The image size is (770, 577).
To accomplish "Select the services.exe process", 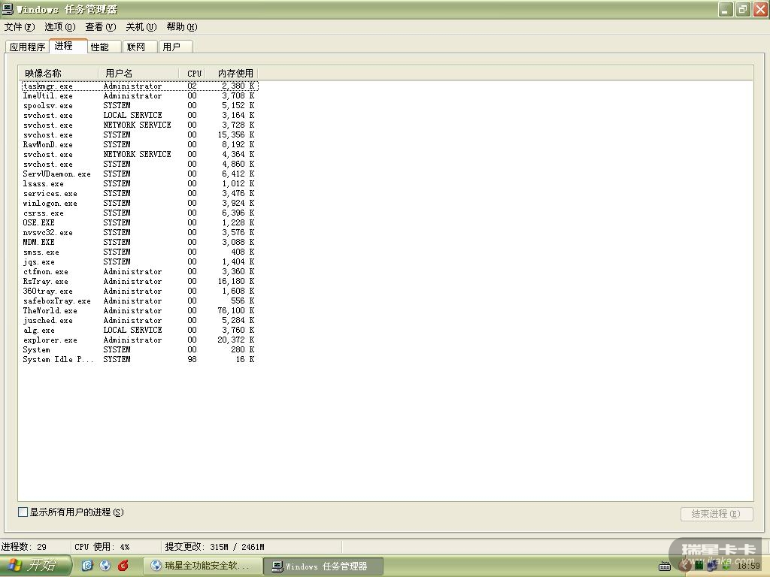I will [x=140, y=193].
